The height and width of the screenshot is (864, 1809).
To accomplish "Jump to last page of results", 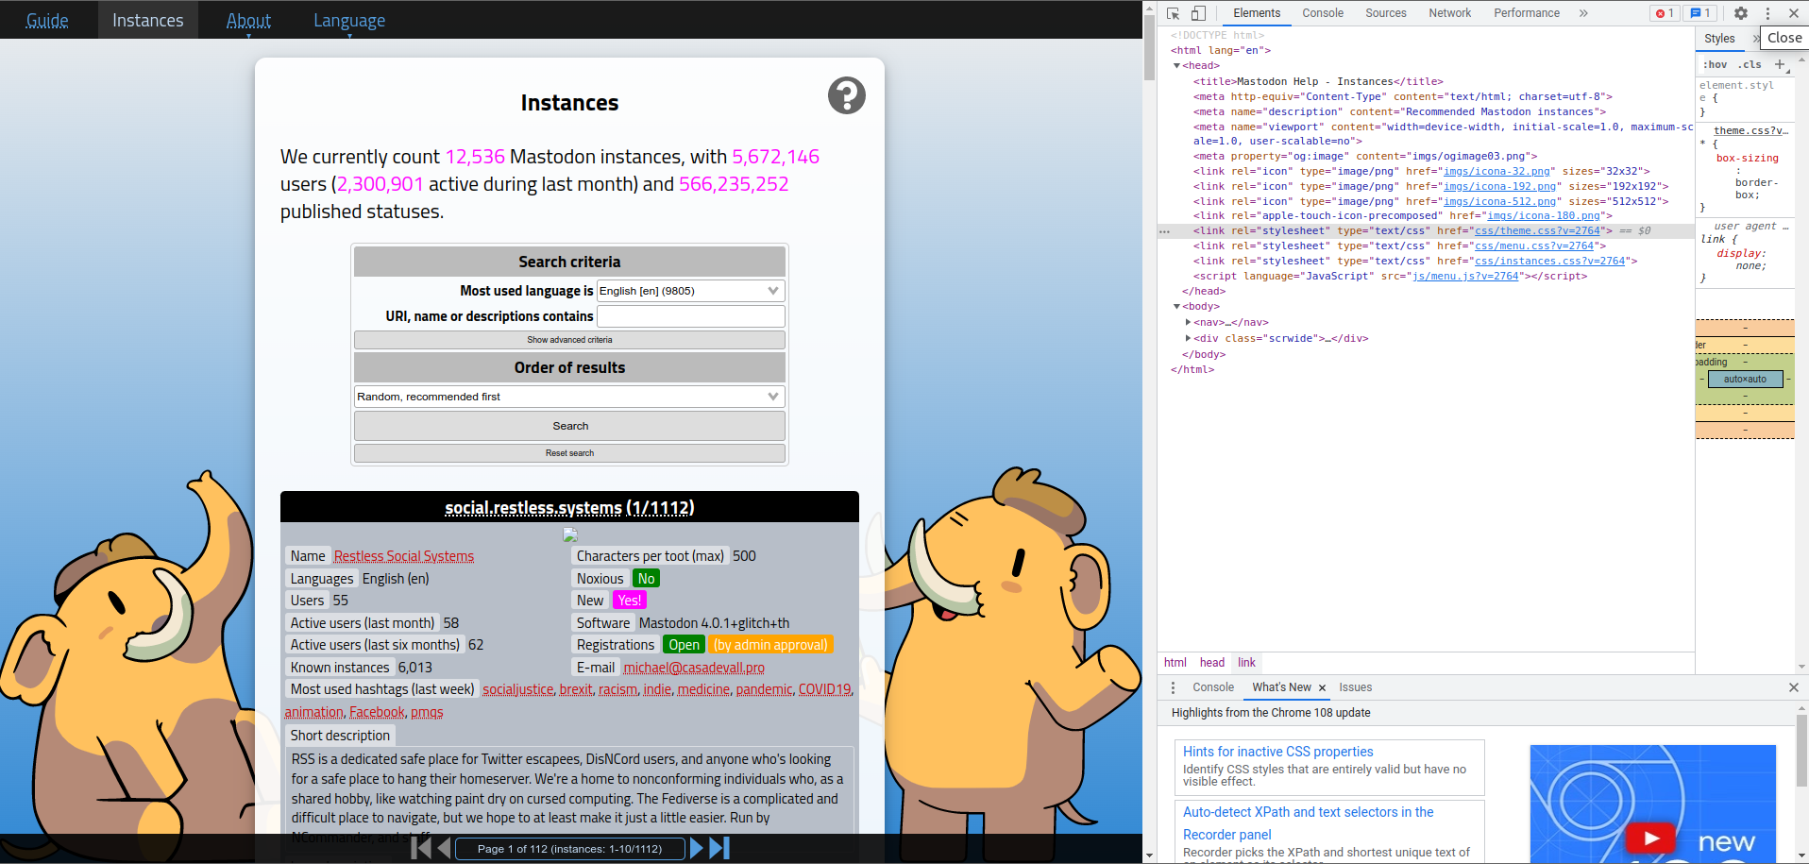I will [719, 848].
